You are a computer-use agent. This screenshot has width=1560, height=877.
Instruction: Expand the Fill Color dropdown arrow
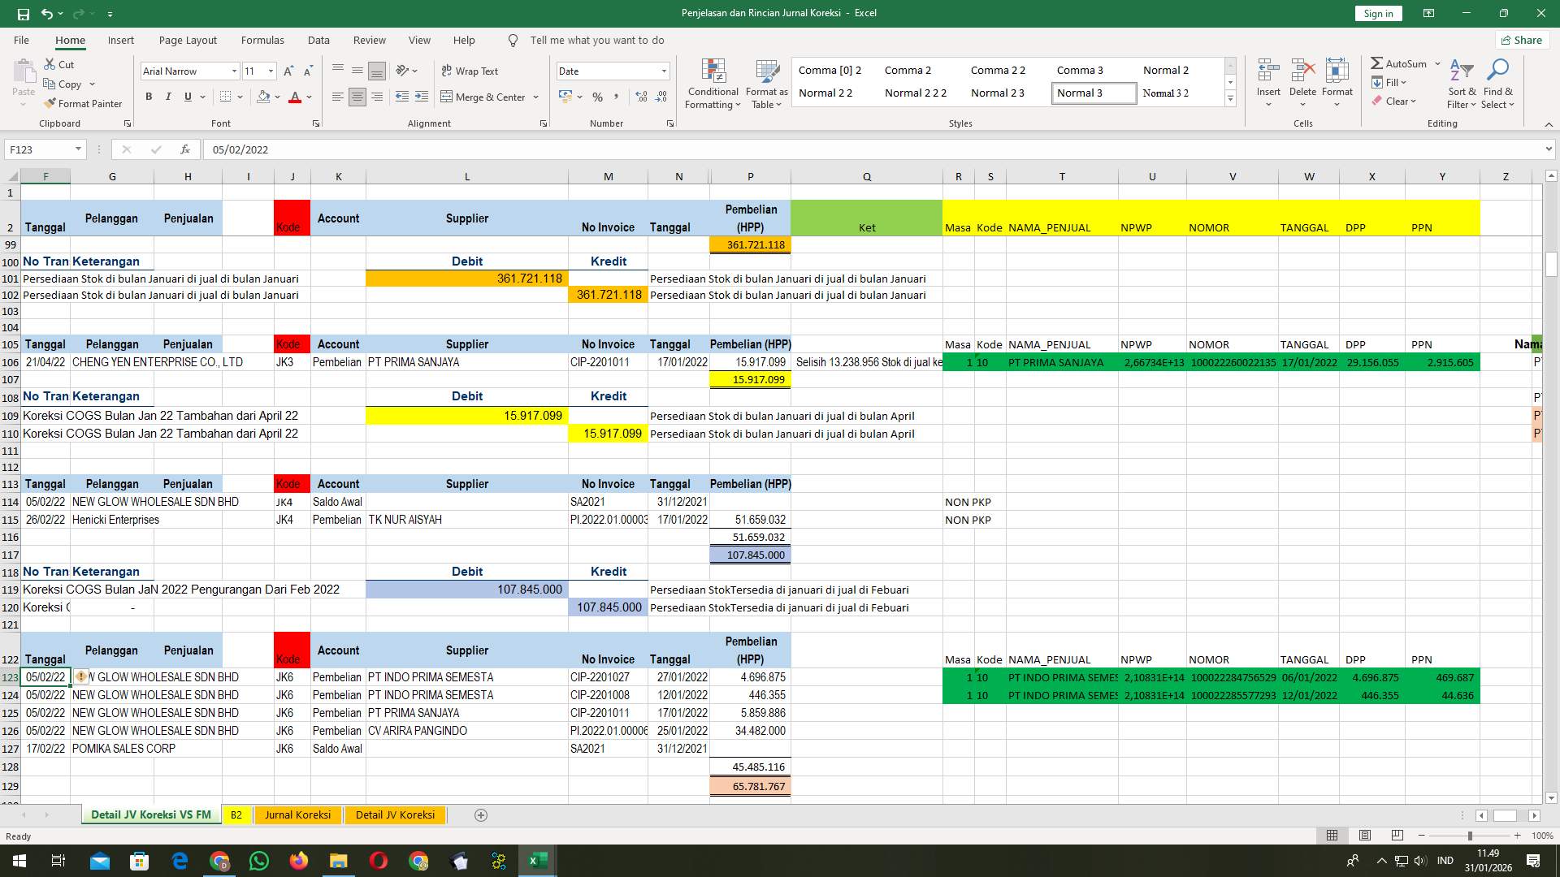click(x=277, y=97)
